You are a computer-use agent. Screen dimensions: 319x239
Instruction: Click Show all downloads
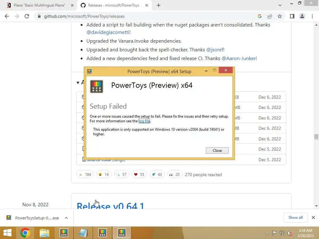click(295, 218)
